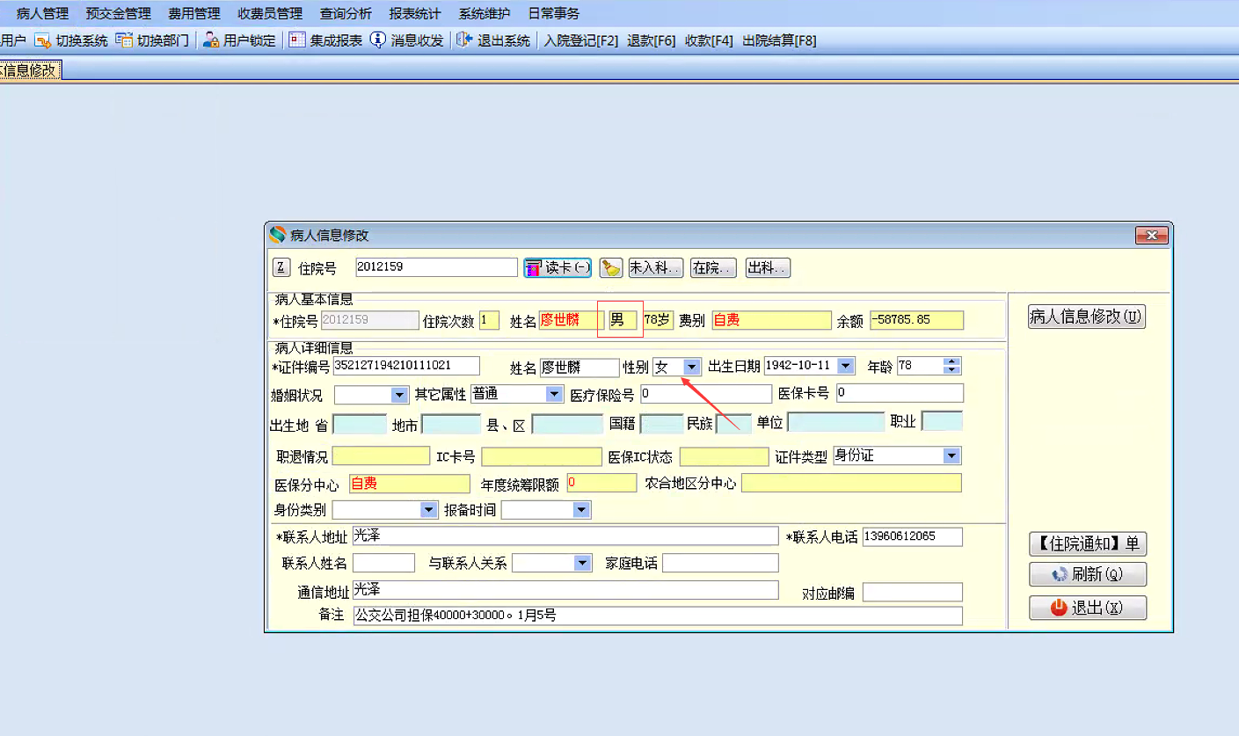Screen dimensions: 1239x736
Task: Click the 病人信息修改 dialog title icon
Action: click(278, 235)
